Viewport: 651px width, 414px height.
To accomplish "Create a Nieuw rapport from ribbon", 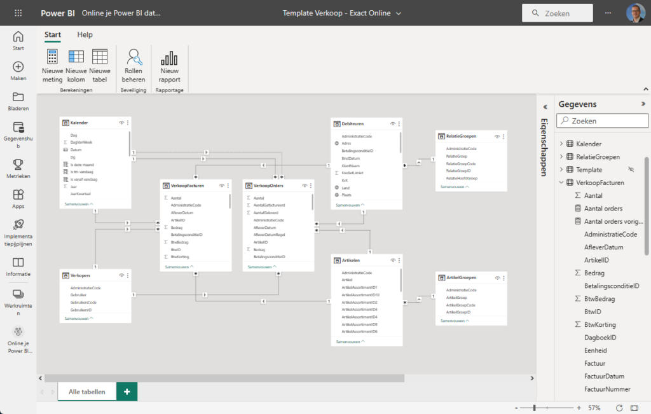I will tap(169, 66).
